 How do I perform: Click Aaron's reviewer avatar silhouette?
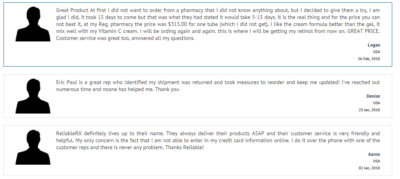click(x=33, y=147)
